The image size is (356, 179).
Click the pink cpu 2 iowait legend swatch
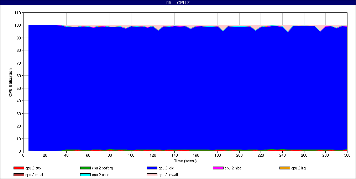tap(152, 175)
